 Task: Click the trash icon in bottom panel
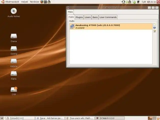(158, 118)
